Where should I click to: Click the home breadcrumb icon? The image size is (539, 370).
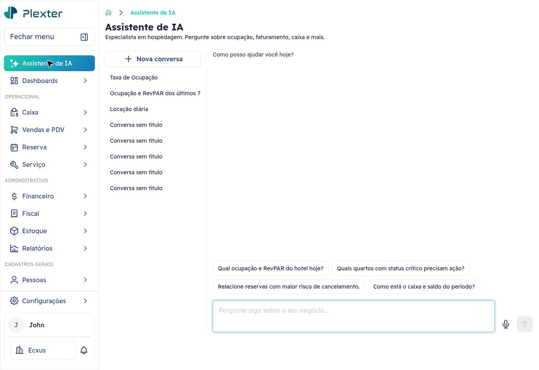[x=108, y=13]
